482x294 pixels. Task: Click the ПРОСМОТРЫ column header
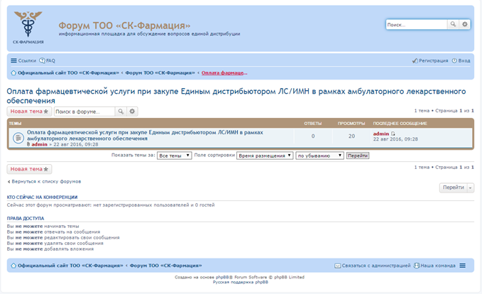coord(351,124)
